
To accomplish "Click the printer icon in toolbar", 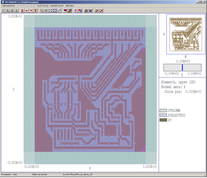I will pos(86,11).
